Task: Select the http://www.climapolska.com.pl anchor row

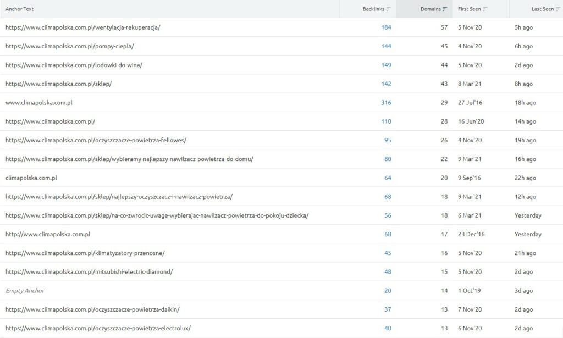Action: coord(48,234)
